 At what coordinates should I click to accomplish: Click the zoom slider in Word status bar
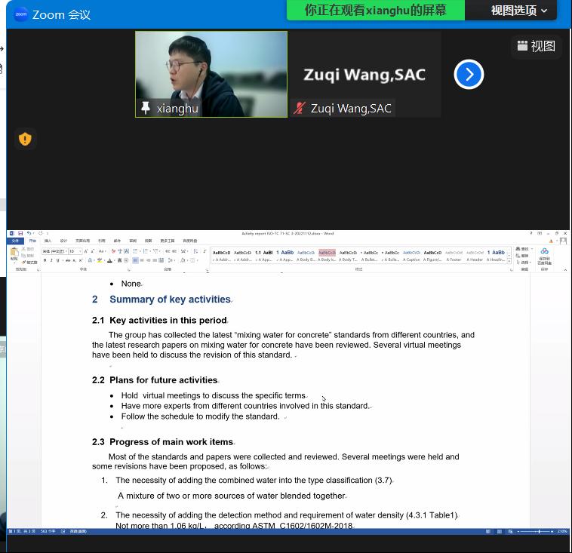click(538, 531)
